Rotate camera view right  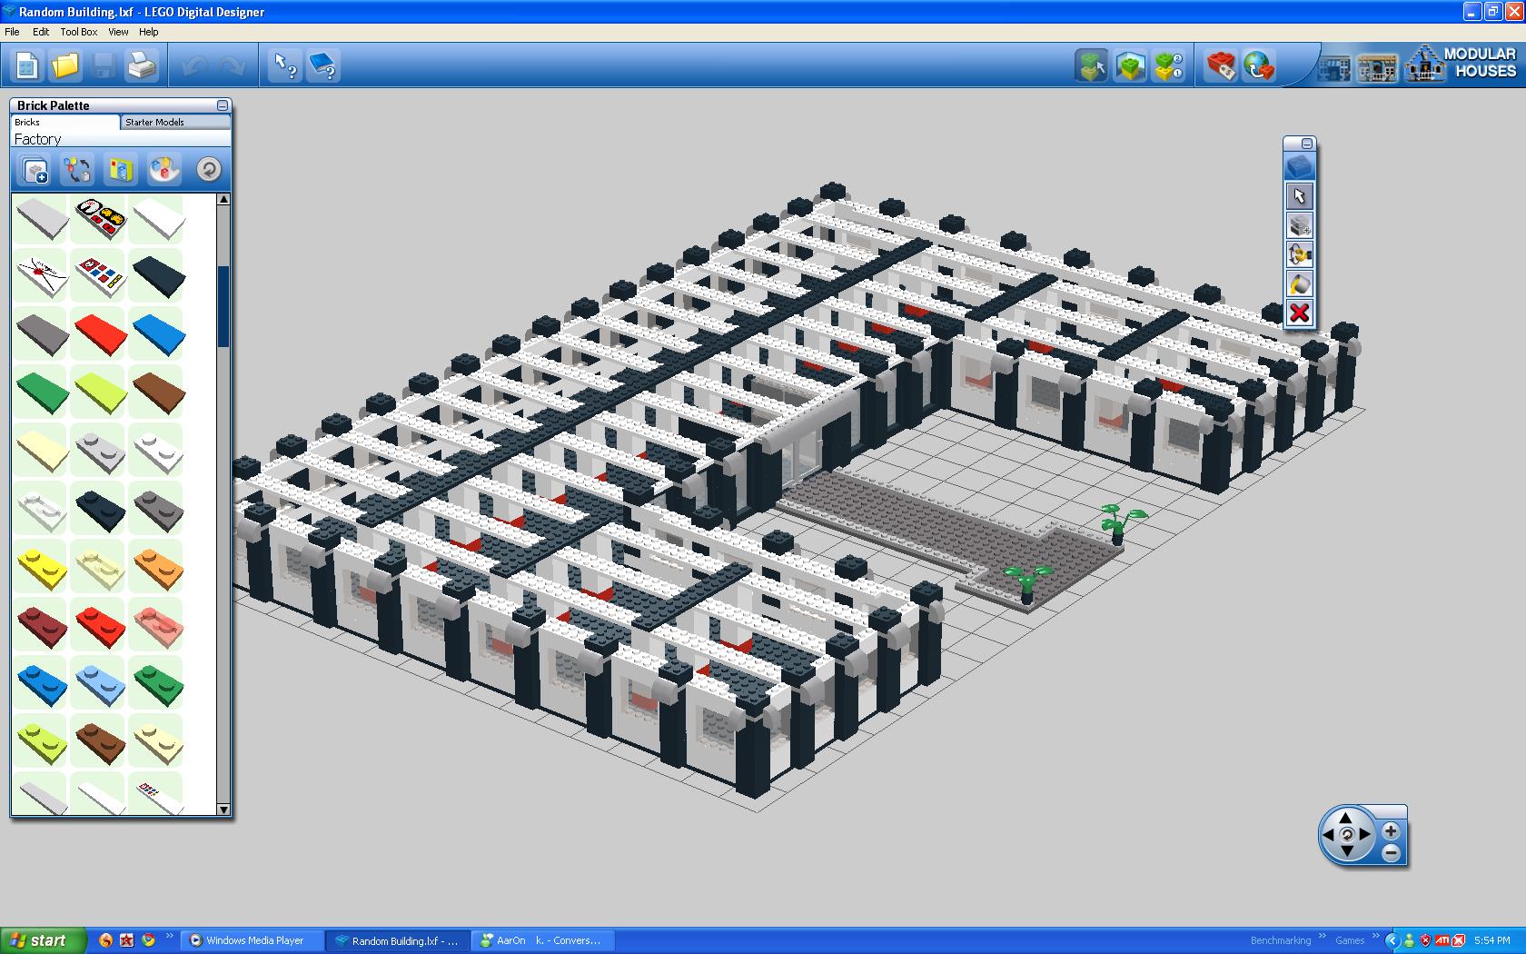(1364, 835)
